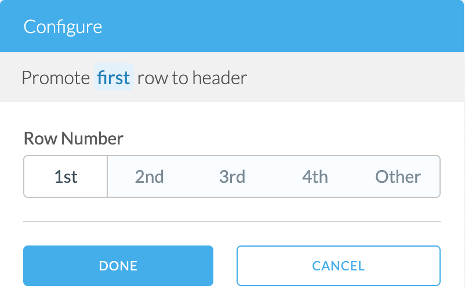Click the word "Promote" in the summary
Image resolution: width=465 pixels, height=289 pixels.
56,78
